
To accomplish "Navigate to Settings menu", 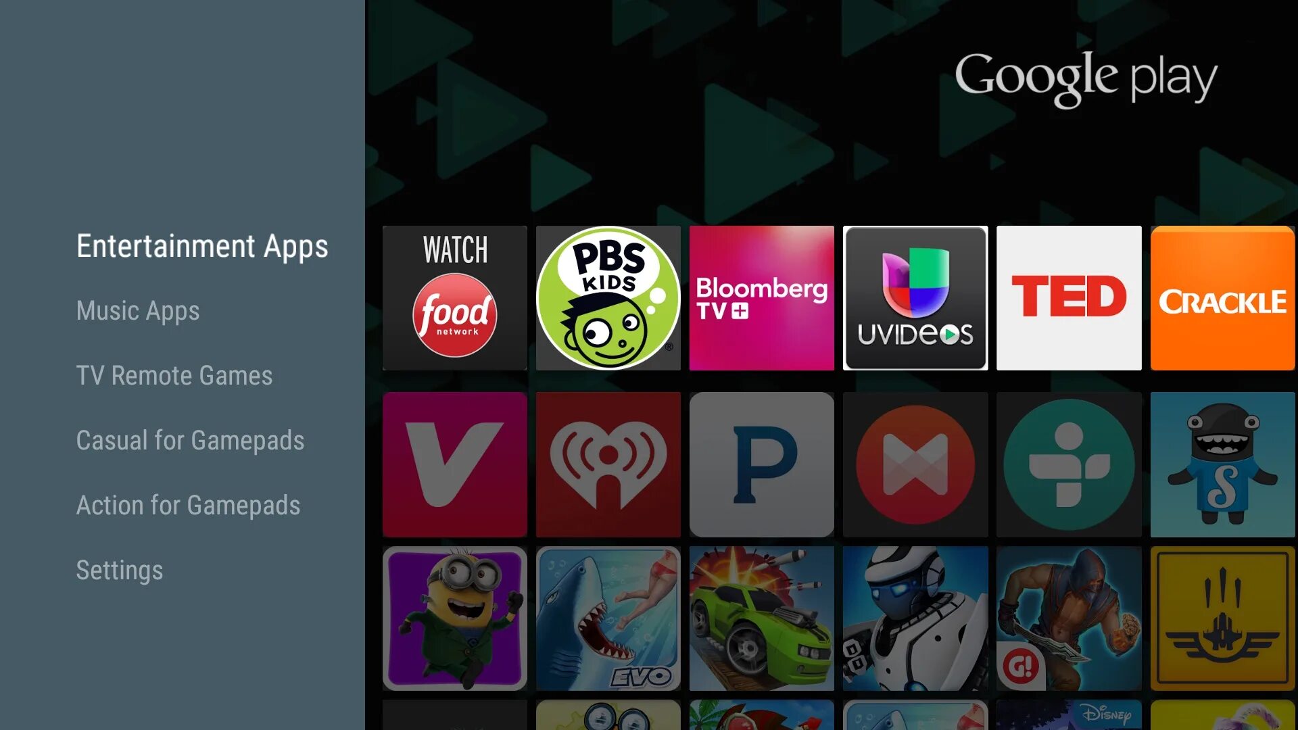I will (x=120, y=570).
